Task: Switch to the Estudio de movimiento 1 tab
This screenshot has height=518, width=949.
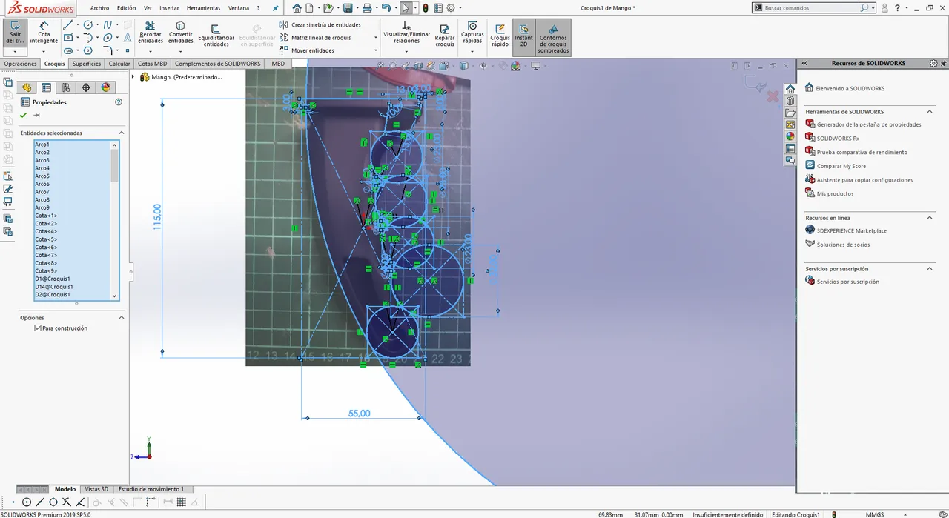Action: click(x=151, y=489)
